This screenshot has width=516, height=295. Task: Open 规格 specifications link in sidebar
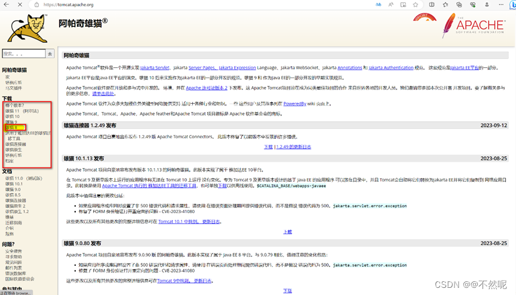9,234
